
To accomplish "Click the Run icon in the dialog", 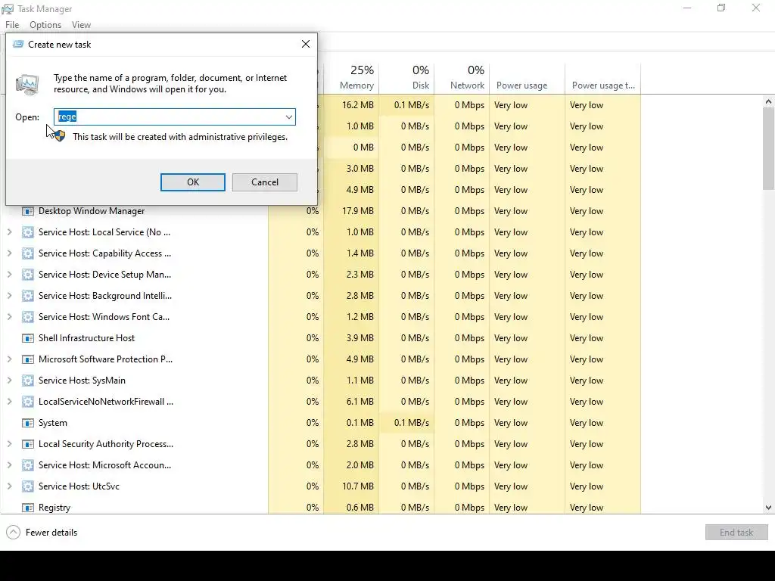I will pos(27,85).
